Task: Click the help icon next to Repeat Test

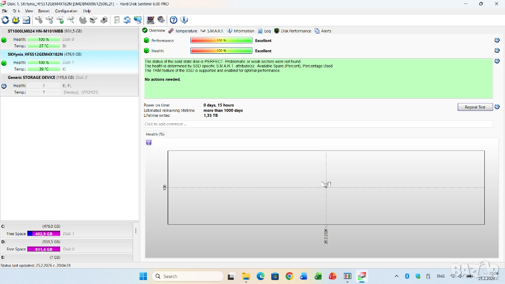Action: point(497,107)
